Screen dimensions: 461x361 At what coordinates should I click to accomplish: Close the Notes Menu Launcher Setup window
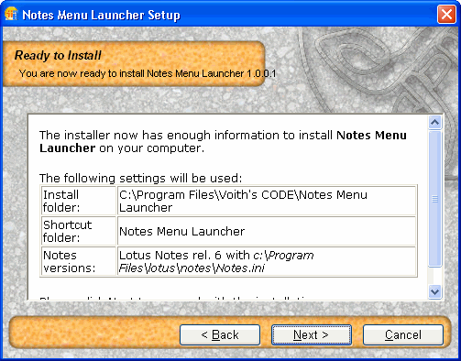click(x=446, y=14)
